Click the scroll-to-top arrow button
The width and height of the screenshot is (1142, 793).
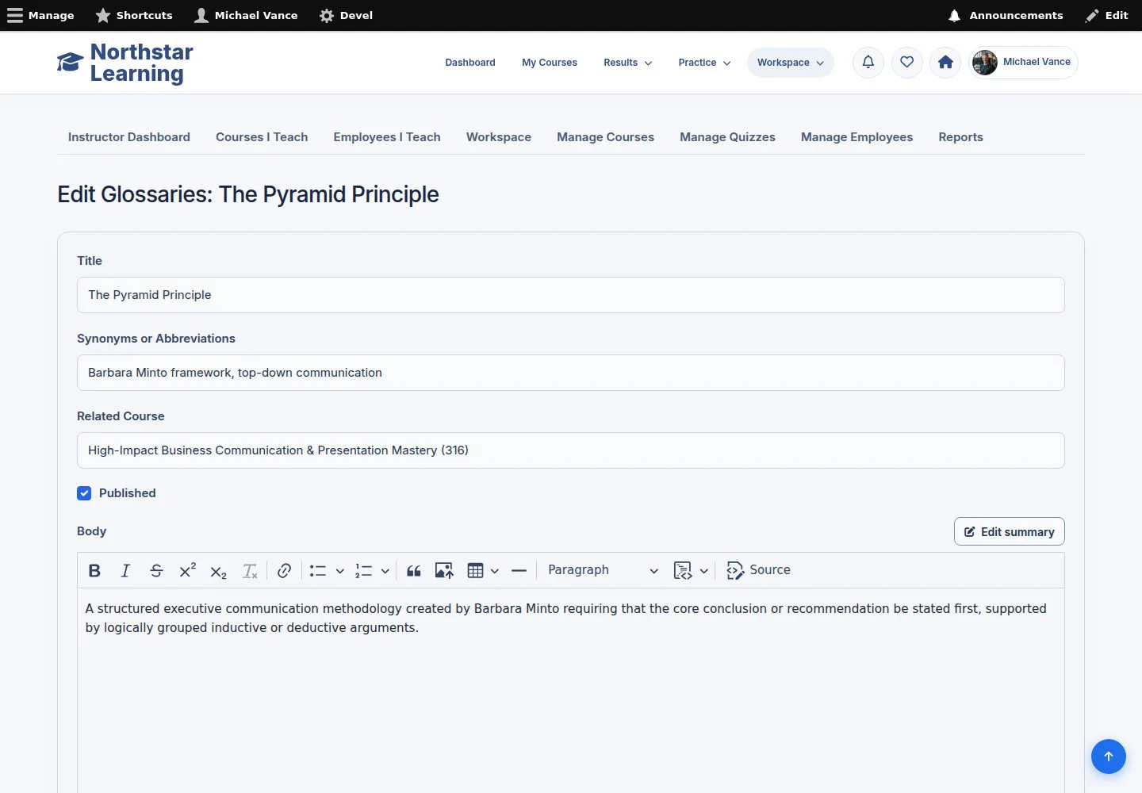click(1109, 757)
